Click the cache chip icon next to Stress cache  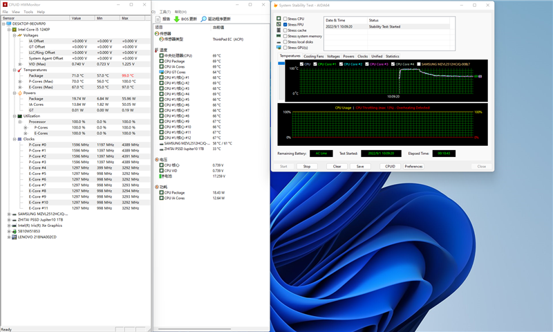pos(279,30)
